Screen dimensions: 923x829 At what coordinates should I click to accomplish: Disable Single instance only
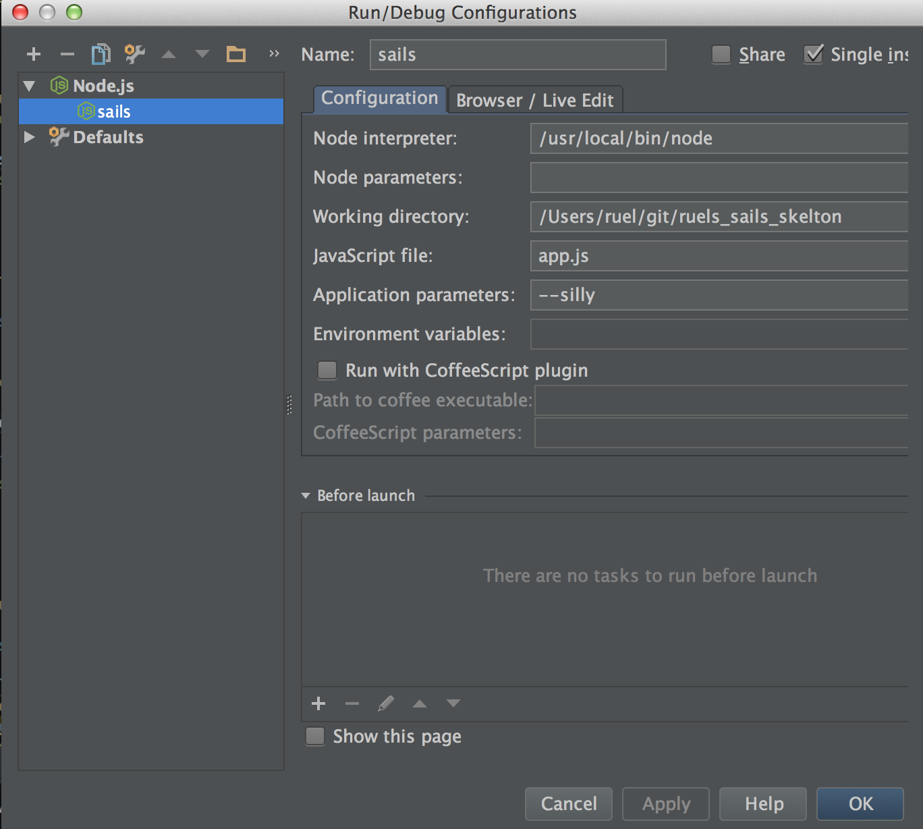(813, 55)
